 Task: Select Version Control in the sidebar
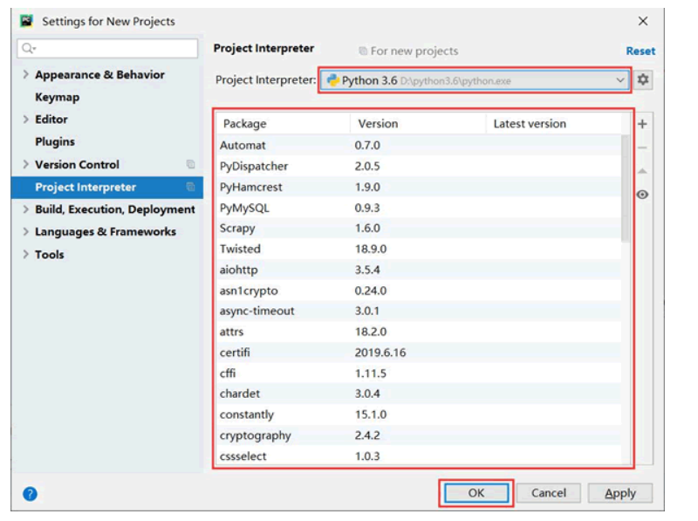coord(77,165)
